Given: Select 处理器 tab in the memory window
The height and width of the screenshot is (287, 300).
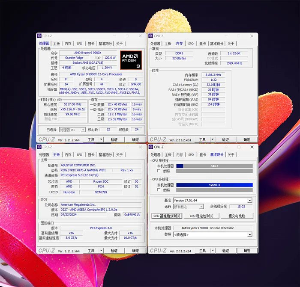Looking at the screenshot, I should [x=155, y=44].
